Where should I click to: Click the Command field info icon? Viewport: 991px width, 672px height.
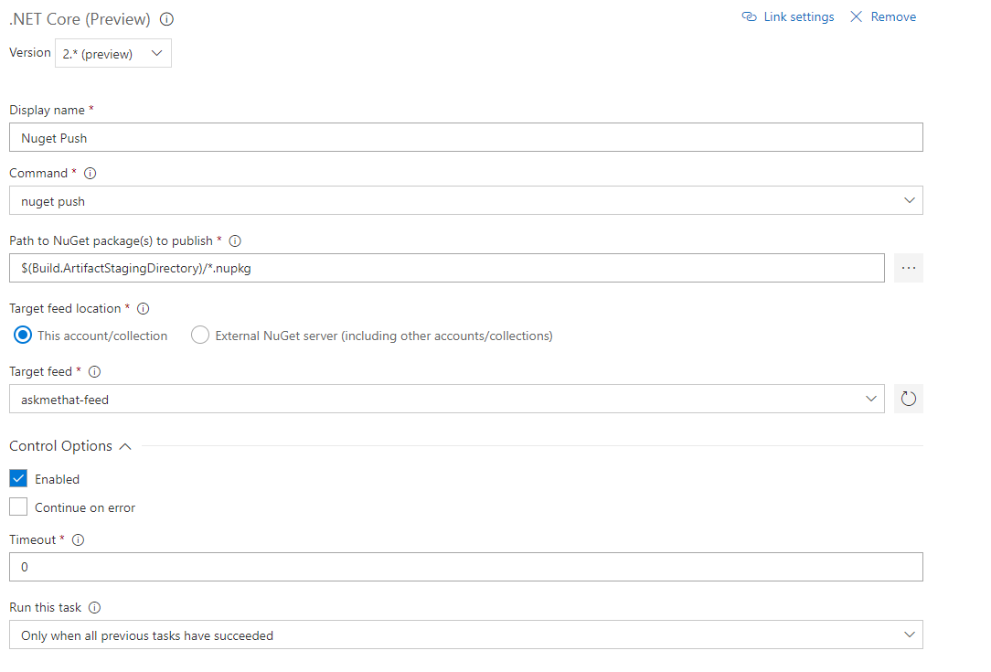click(x=91, y=174)
